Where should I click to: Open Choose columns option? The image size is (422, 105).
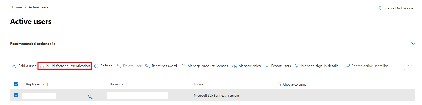pyautogui.click(x=292, y=84)
